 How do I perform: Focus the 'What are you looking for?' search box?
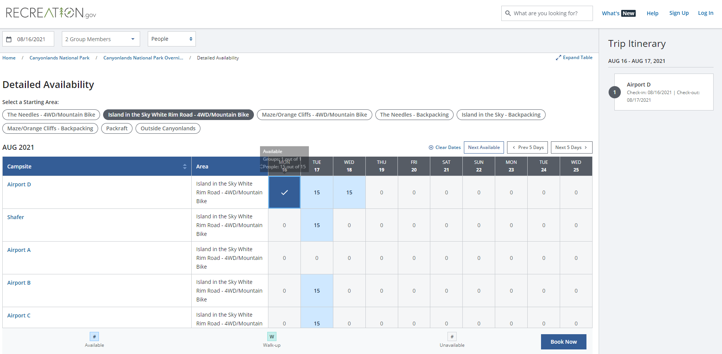point(547,13)
